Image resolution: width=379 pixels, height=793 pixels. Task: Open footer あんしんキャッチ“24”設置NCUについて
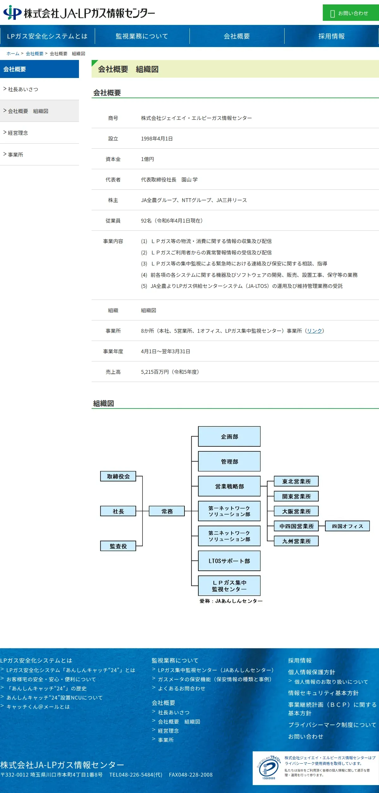click(x=54, y=697)
